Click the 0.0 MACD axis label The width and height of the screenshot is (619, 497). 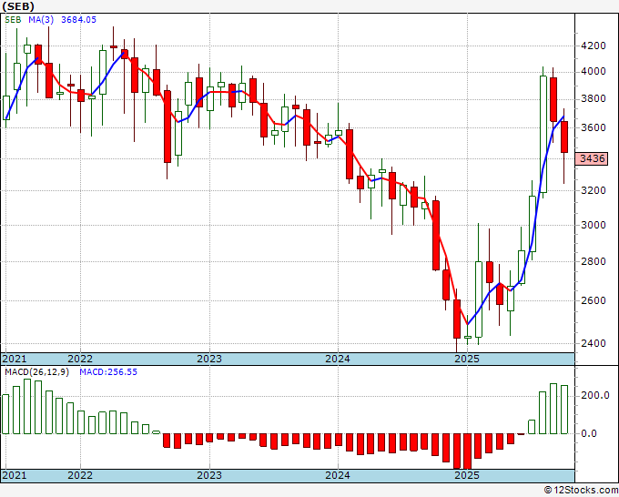(x=589, y=433)
